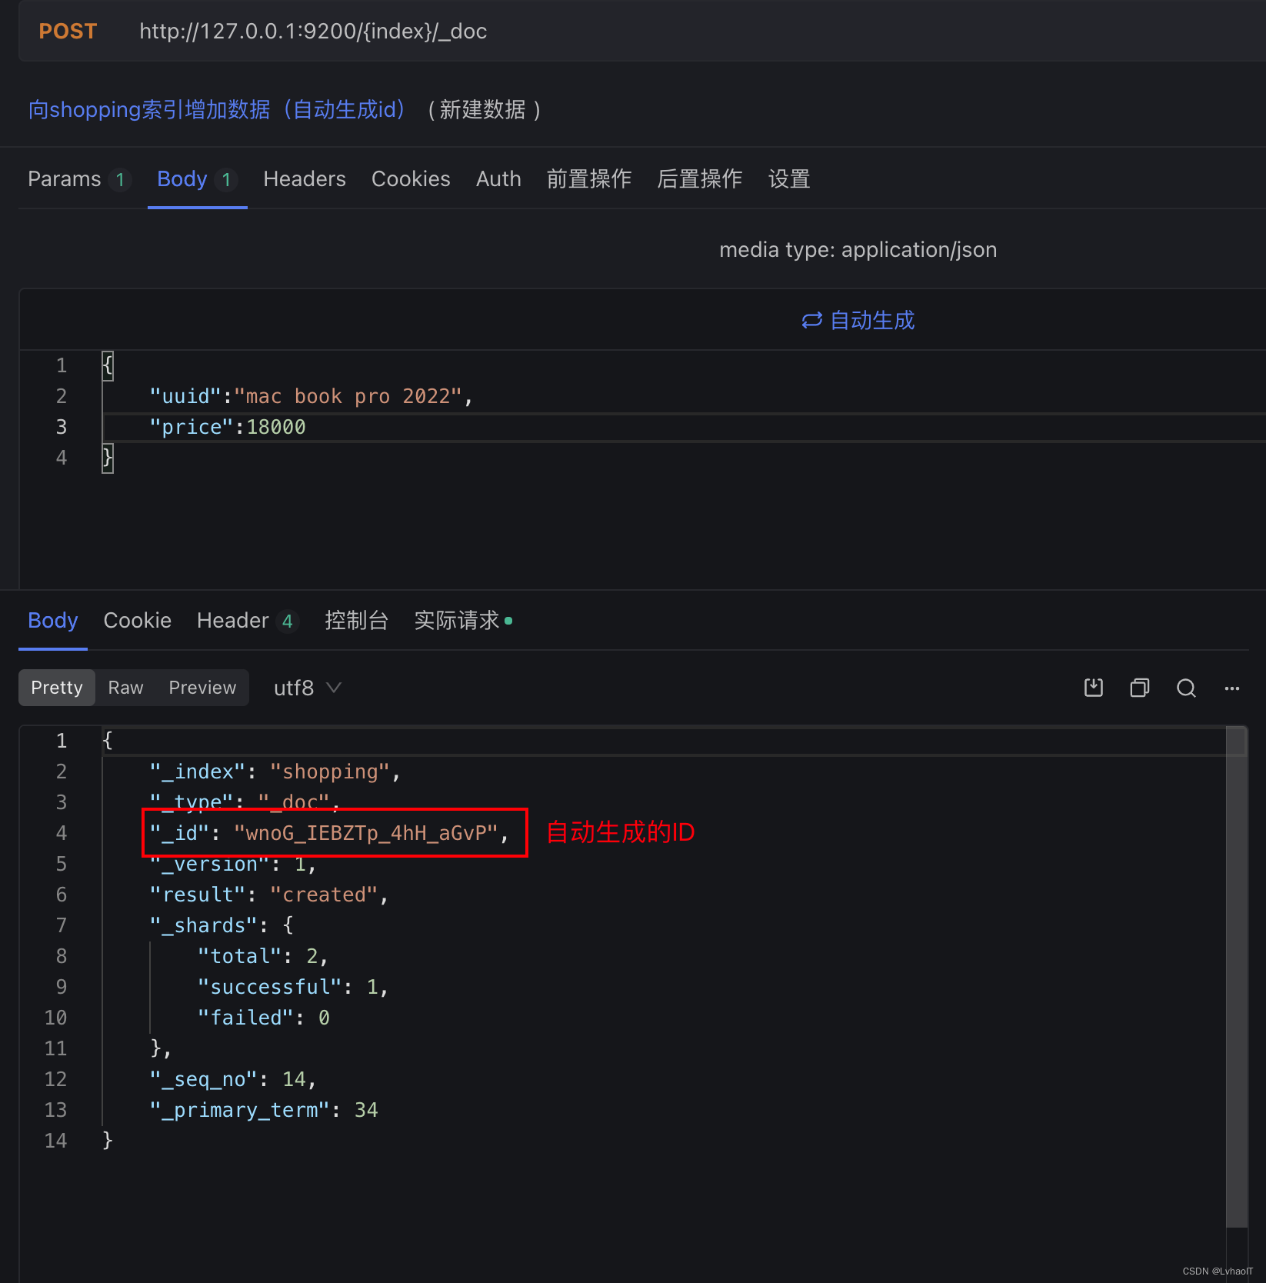Viewport: 1266px width, 1283px height.
Task: Click the "failed": 0 line
Action: tap(264, 1018)
